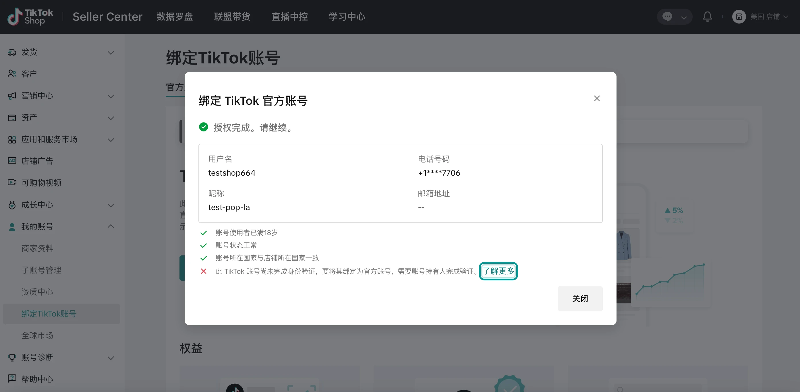Viewport: 800px width, 392px height.
Task: Select 绑定TikTok账号 in the sidebar
Action: (x=49, y=314)
